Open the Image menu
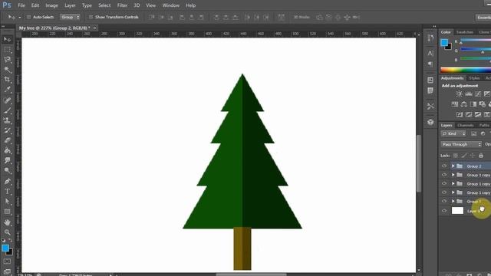491x276 pixels. point(51,5)
